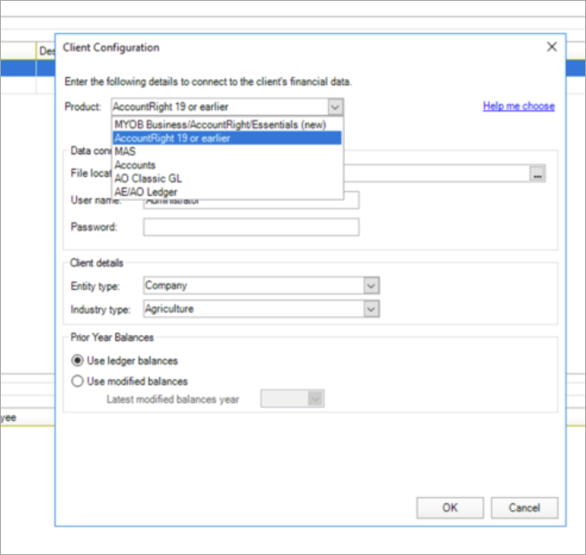Collapse the Product dropdown arrow

[335, 107]
